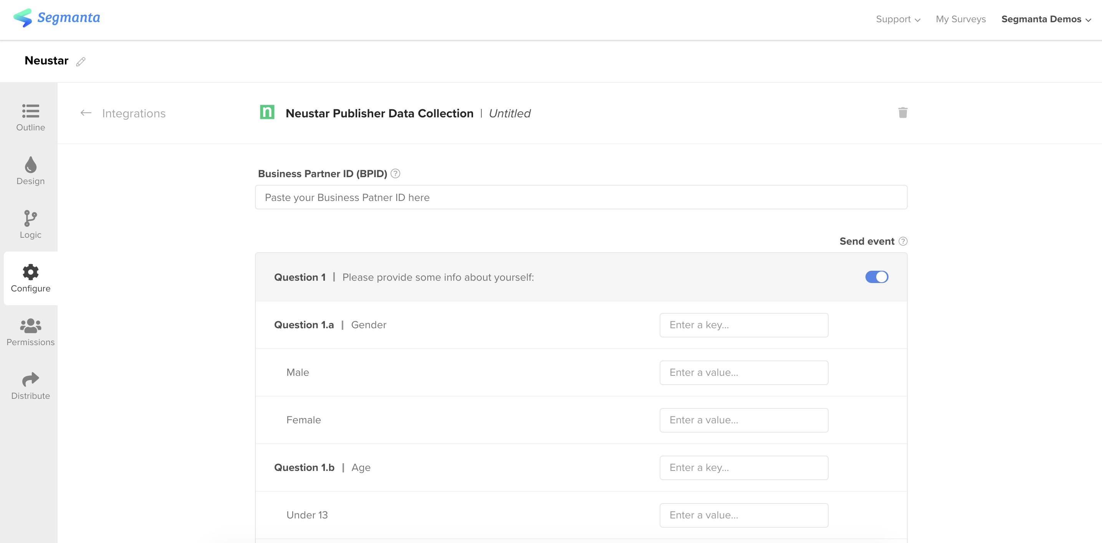This screenshot has height=543, width=1102.
Task: Open the Outline sidebar section
Action: [30, 117]
